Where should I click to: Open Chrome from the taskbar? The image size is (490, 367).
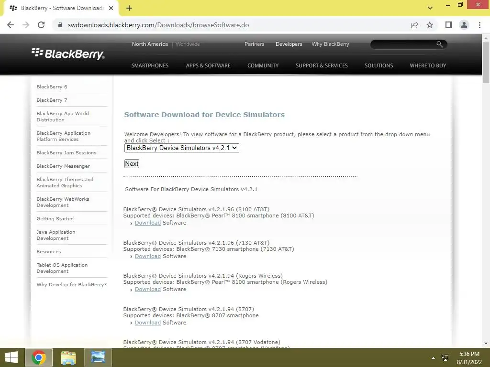(39, 357)
